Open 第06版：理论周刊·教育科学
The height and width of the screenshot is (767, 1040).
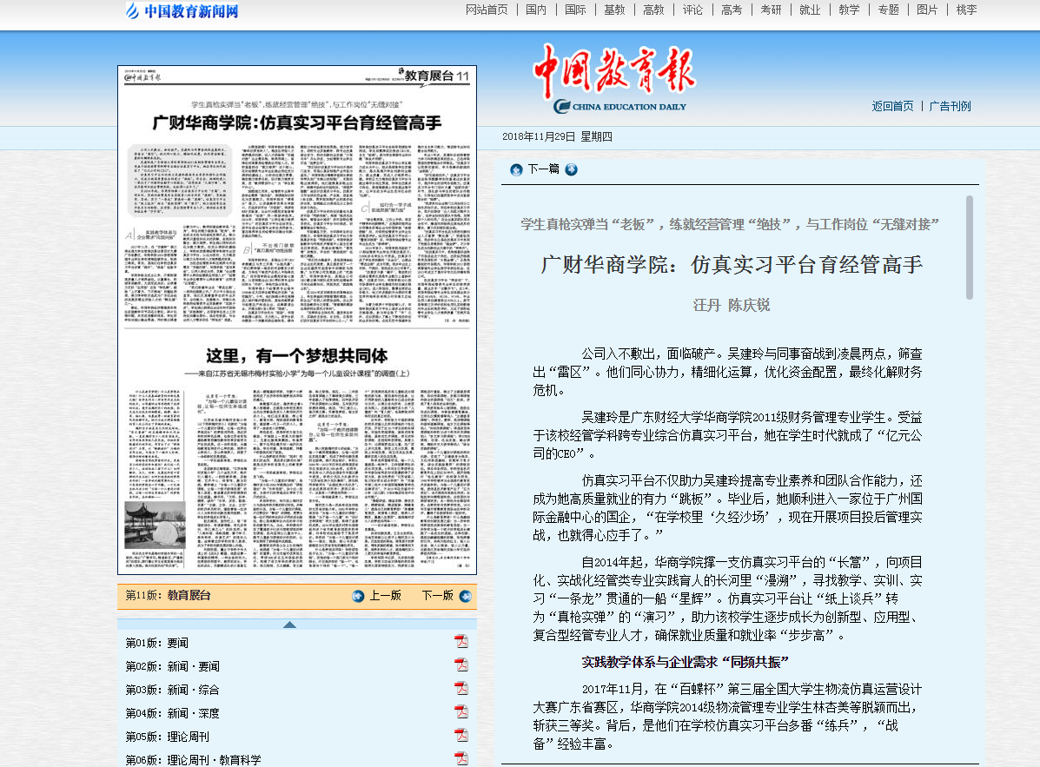(193, 760)
